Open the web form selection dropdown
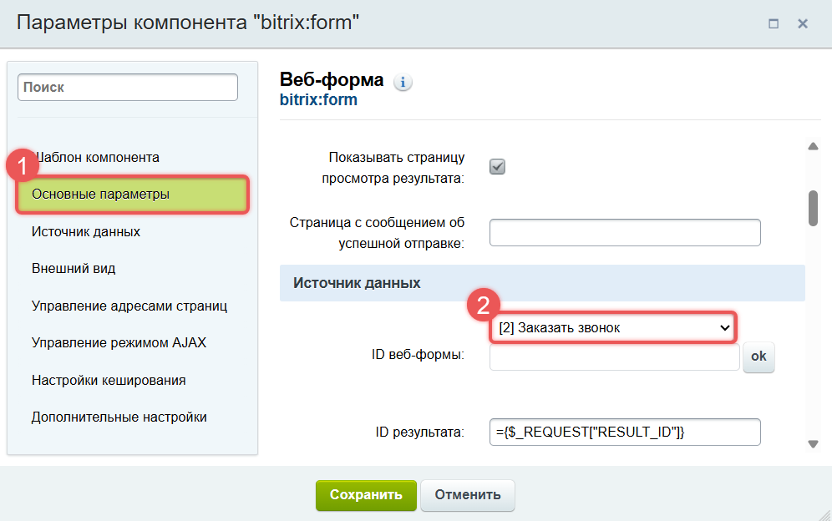Screen dimensions: 832x521 (x=613, y=328)
